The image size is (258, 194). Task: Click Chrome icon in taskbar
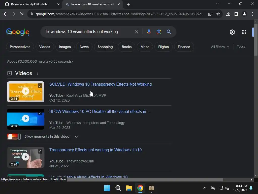coord(140,188)
